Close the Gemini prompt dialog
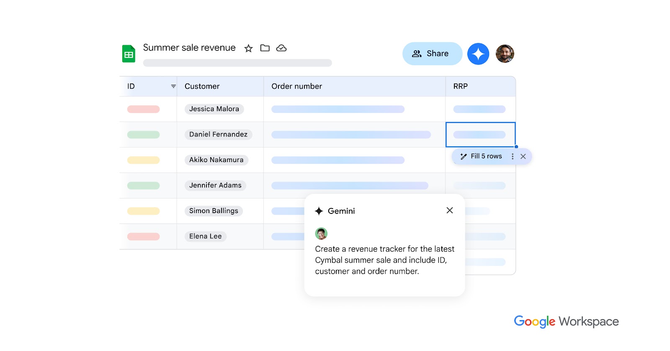Viewport: 670px width, 351px height. coord(449,211)
